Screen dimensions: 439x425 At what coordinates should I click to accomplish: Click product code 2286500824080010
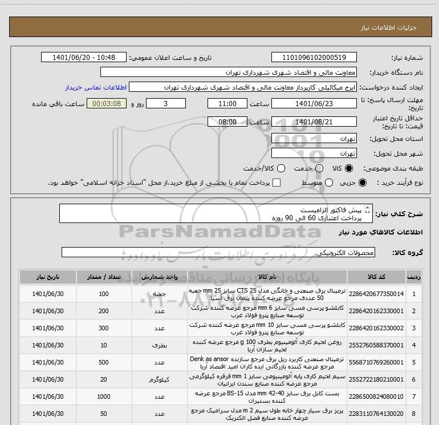tap(376, 396)
